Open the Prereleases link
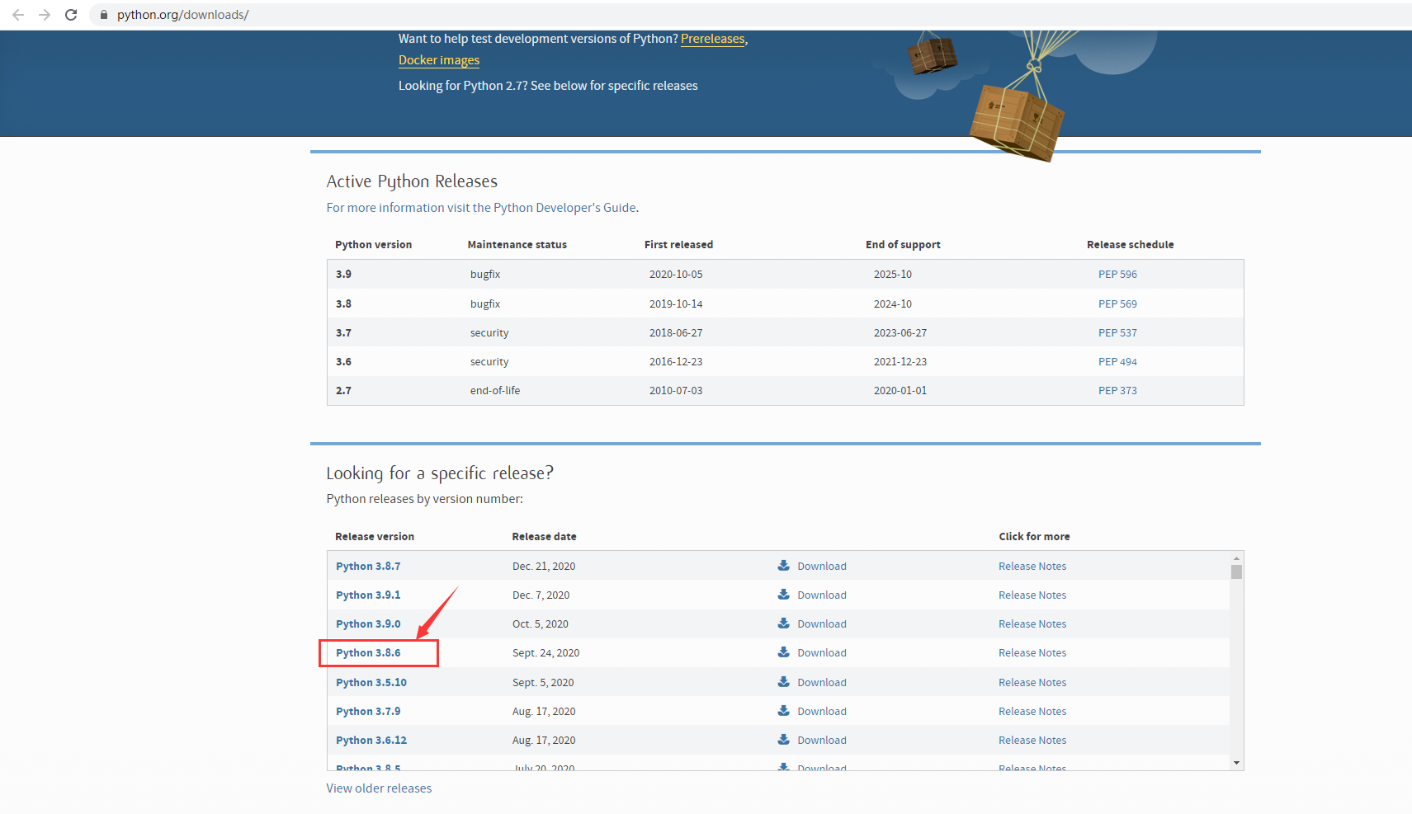Viewport: 1412px width, 814px height. tap(713, 39)
